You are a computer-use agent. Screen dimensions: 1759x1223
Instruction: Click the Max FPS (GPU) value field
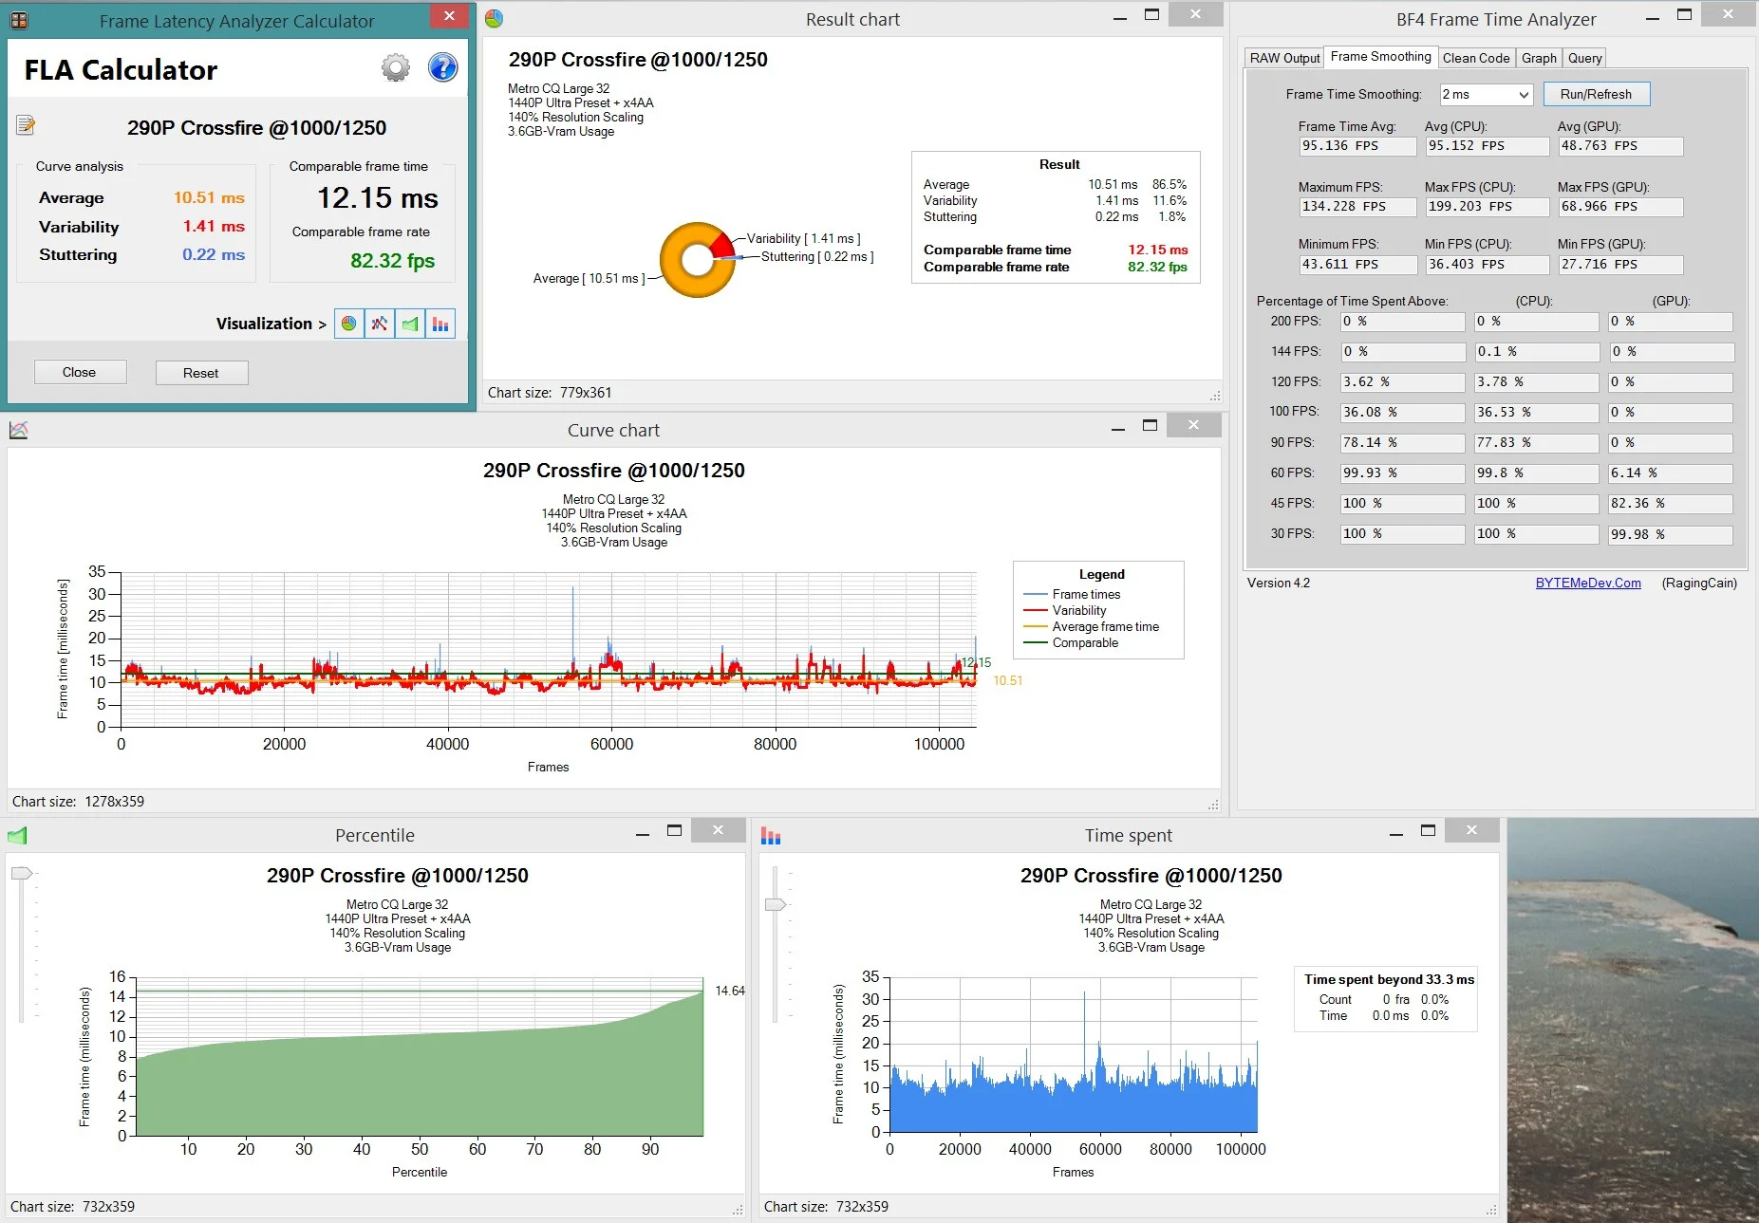1620,207
